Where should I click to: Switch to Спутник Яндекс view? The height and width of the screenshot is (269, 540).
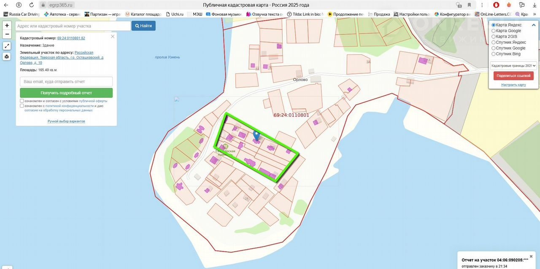coord(494,42)
